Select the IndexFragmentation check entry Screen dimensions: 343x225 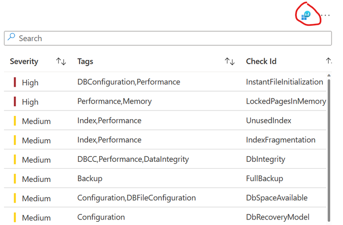(x=280, y=140)
